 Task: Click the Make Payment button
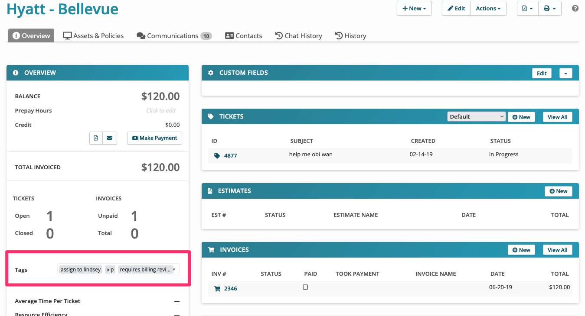point(154,138)
